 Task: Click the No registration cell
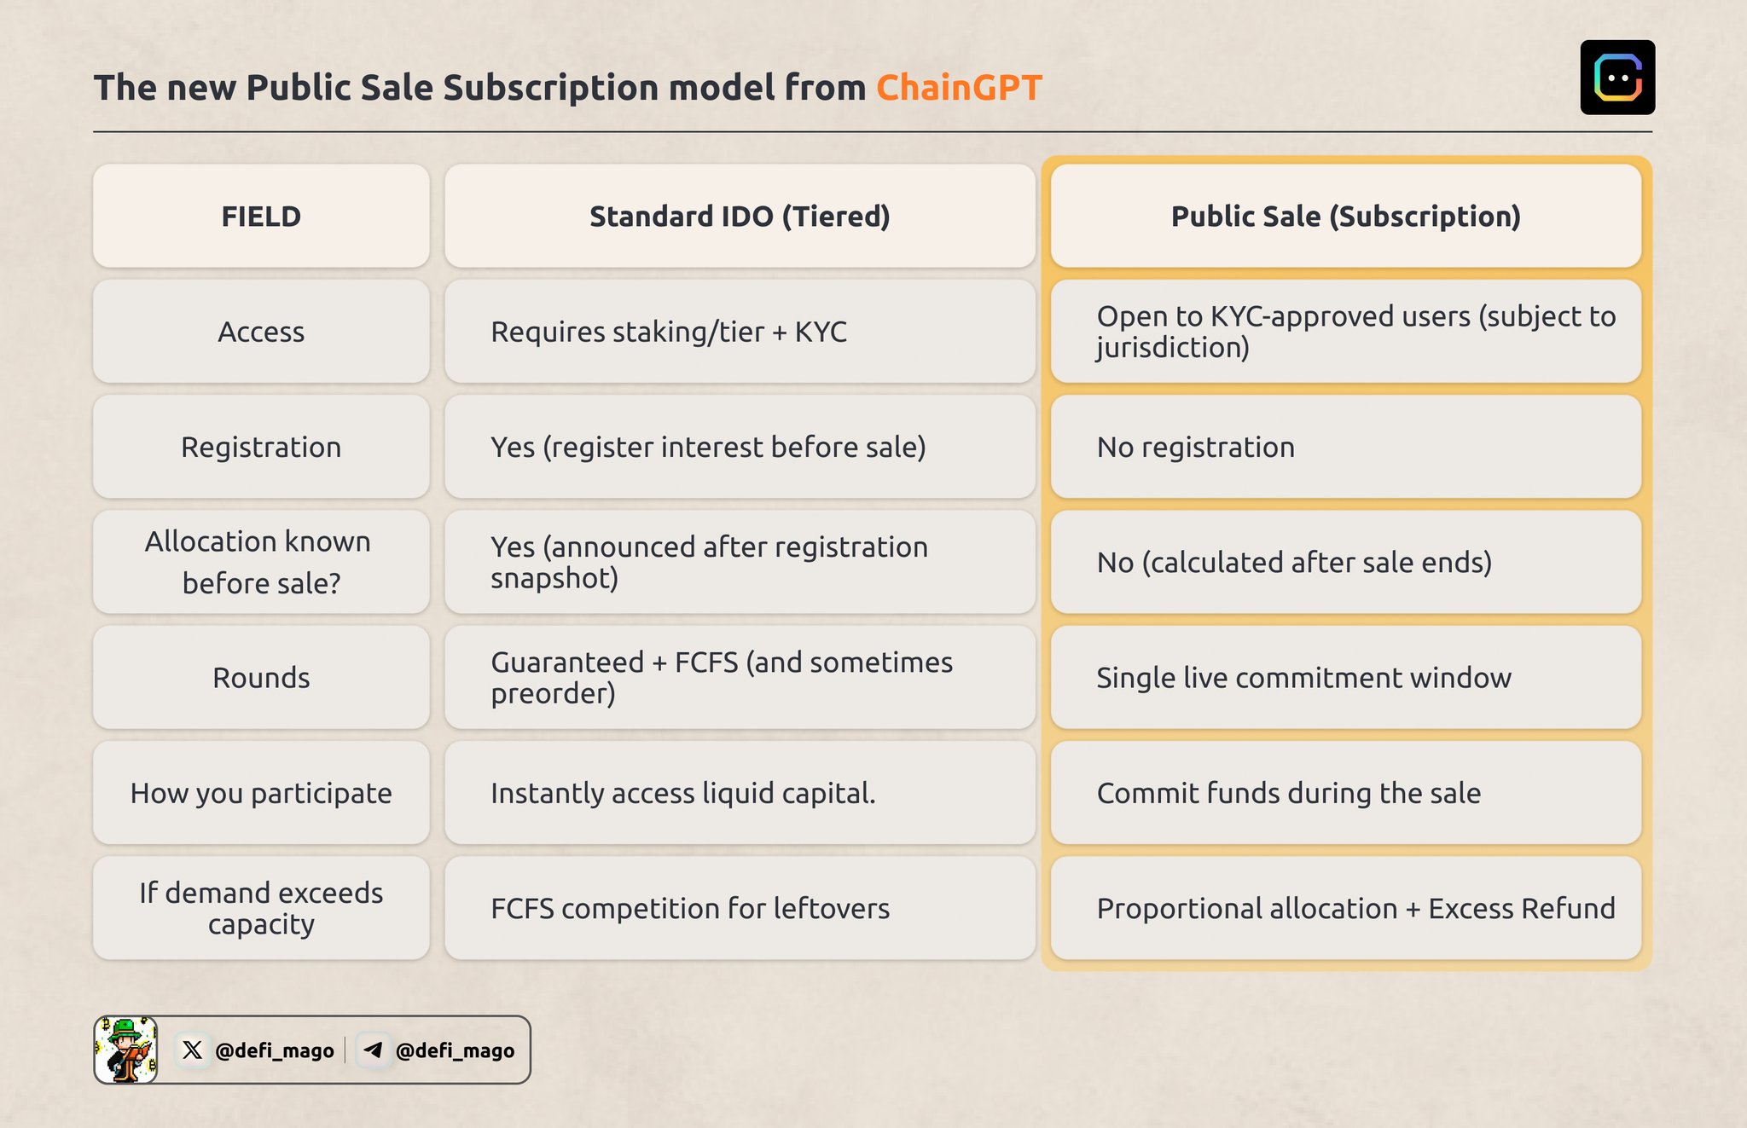tap(1195, 447)
